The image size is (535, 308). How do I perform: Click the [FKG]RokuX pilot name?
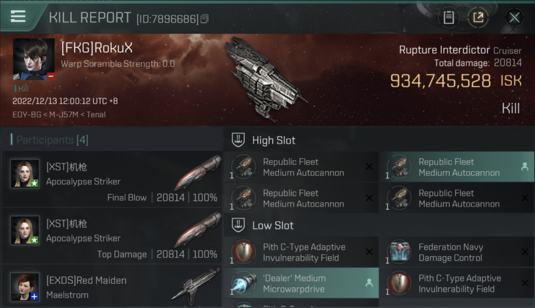(x=97, y=48)
